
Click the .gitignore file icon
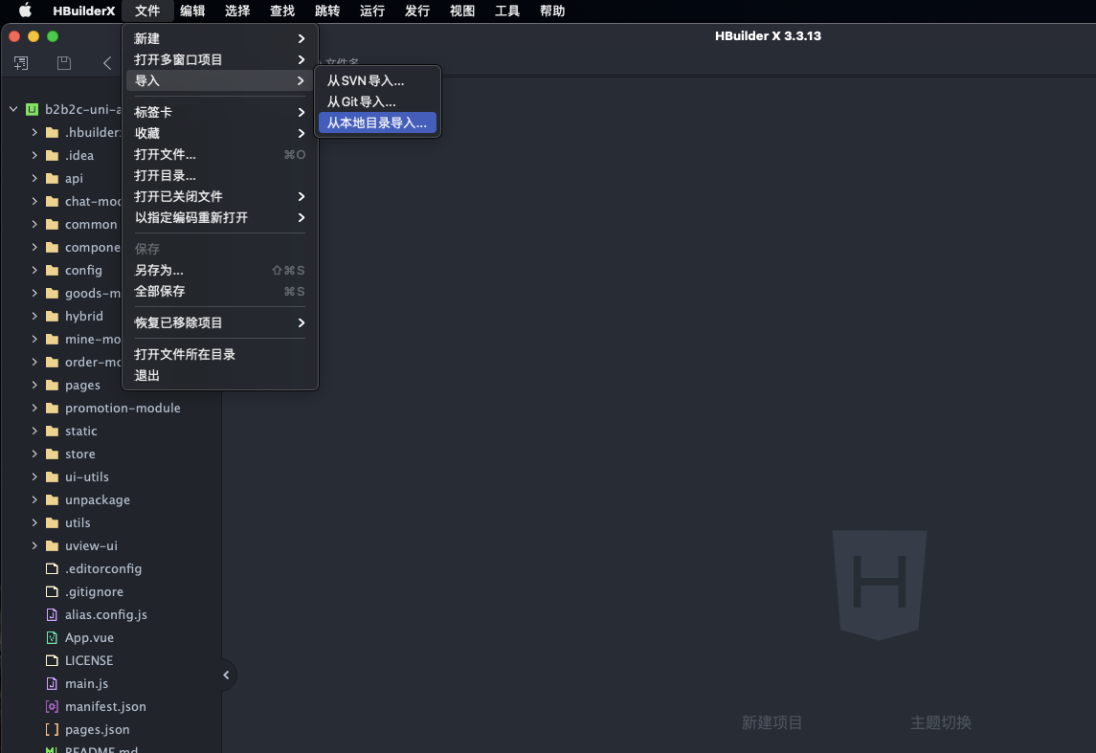click(52, 591)
